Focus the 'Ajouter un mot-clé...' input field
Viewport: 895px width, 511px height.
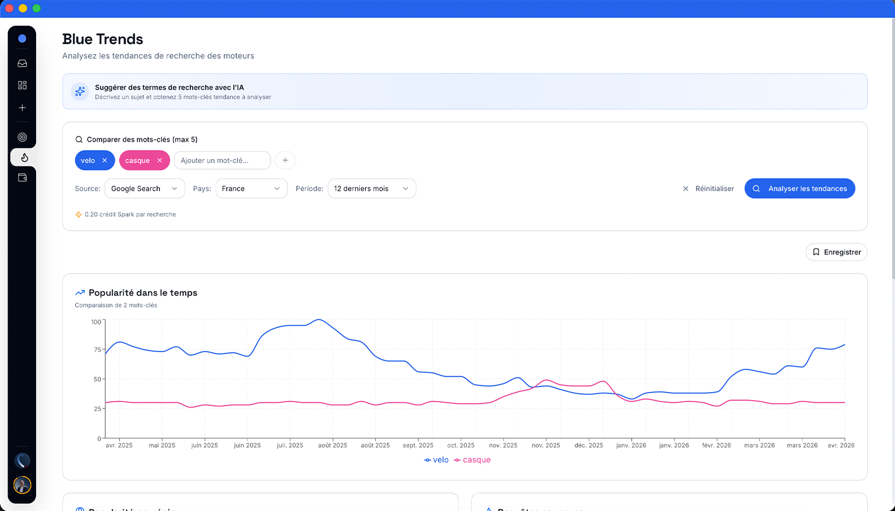[222, 161]
